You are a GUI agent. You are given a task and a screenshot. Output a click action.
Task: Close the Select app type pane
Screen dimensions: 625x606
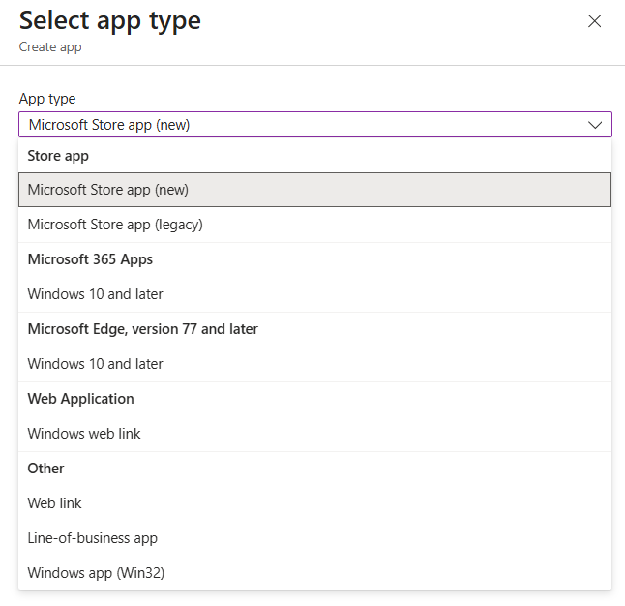(594, 21)
